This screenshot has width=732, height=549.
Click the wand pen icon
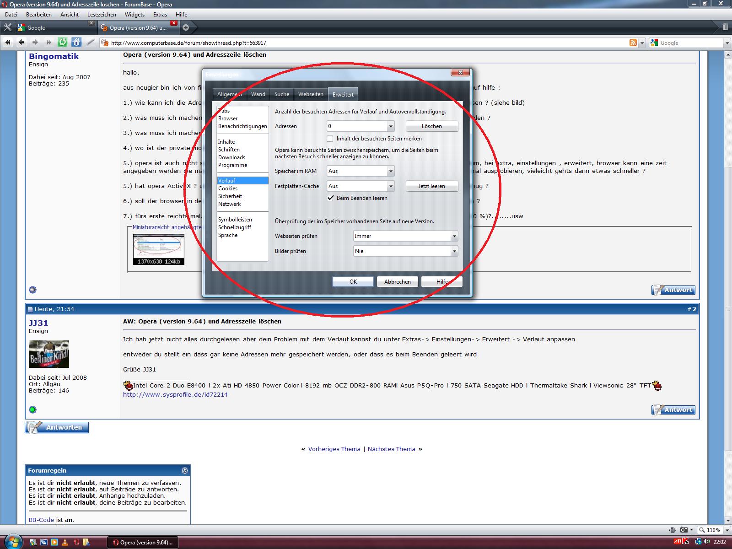pos(90,43)
